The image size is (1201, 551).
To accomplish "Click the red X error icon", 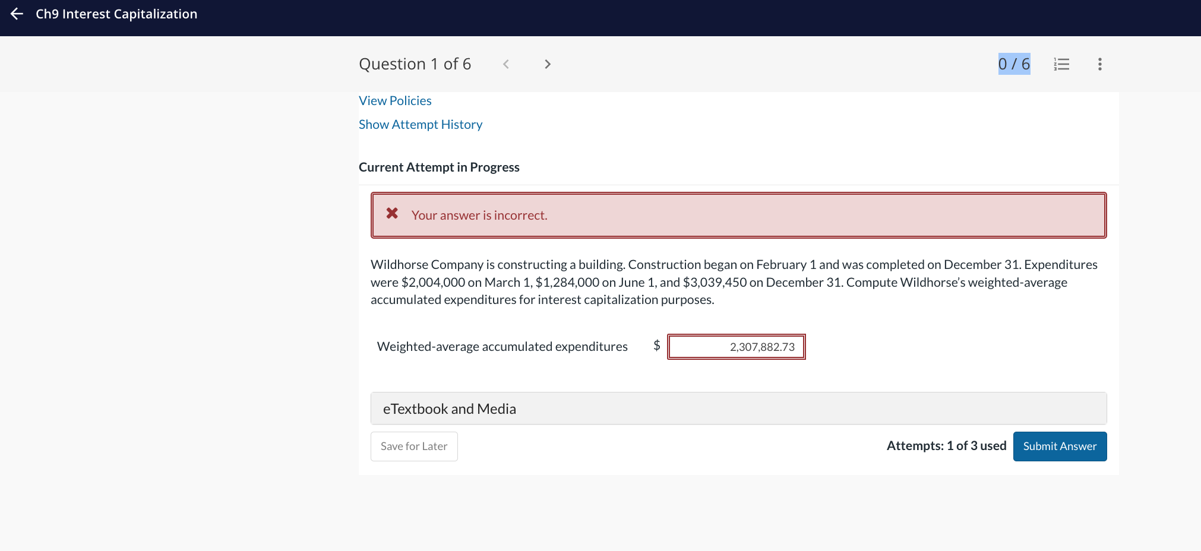I will click(x=392, y=213).
